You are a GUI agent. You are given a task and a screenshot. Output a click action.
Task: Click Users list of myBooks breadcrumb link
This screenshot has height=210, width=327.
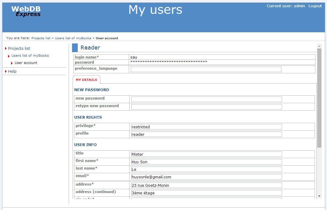click(73, 38)
